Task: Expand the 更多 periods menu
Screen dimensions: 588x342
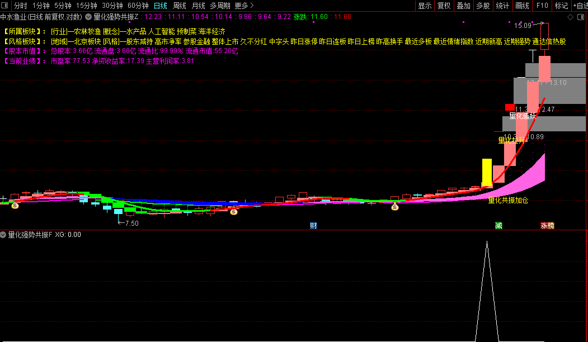Action: [x=244, y=6]
